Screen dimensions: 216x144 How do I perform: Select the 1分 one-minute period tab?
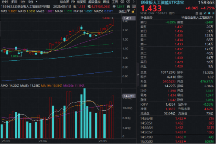point(23,2)
